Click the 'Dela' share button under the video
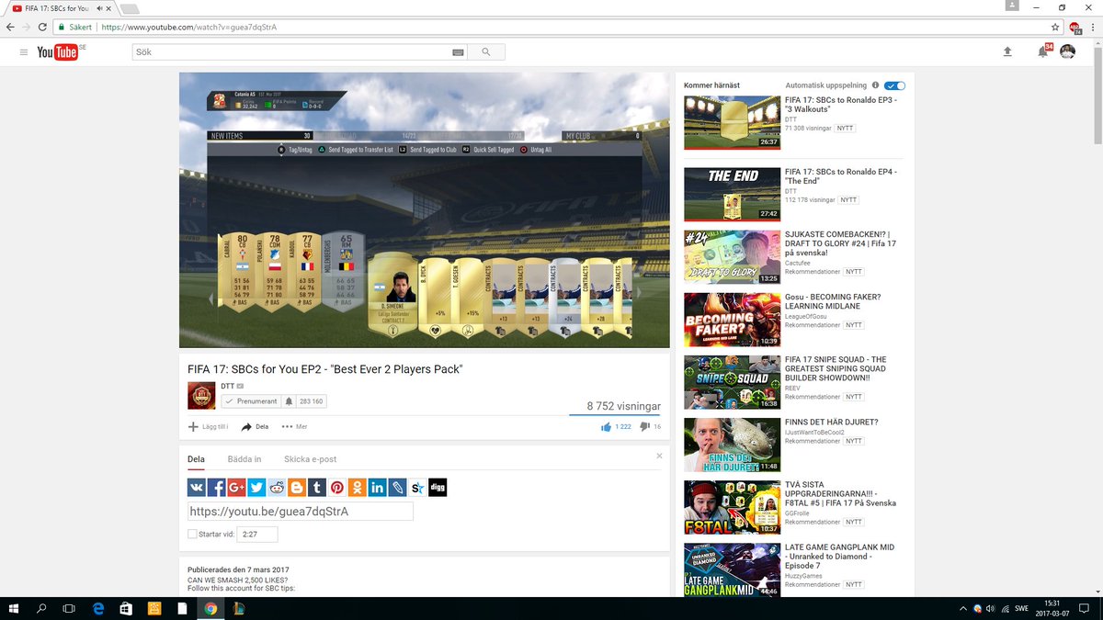1103x620 pixels. [255, 426]
